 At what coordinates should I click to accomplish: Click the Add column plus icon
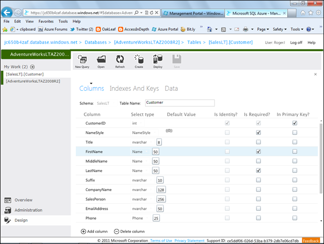coord(83,231)
